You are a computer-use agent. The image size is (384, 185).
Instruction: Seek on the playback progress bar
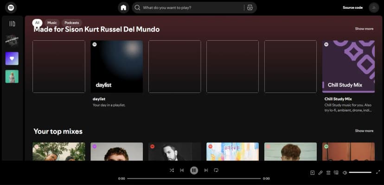tap(194, 179)
